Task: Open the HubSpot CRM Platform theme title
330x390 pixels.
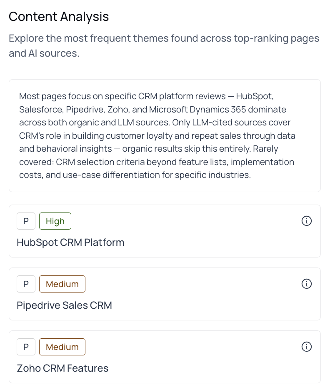Action: point(70,242)
